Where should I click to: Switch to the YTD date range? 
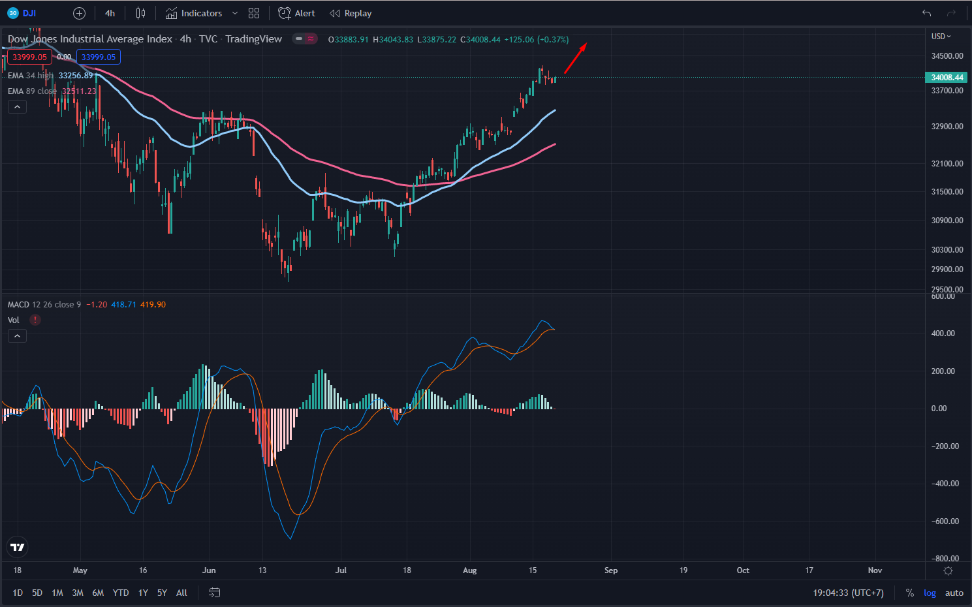(x=121, y=593)
